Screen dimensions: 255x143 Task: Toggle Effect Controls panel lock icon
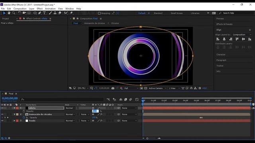pos(24,19)
